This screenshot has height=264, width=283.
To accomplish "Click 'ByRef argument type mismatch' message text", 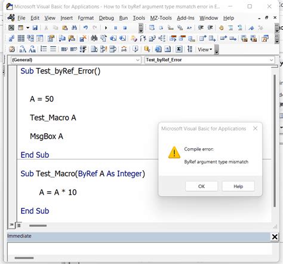I will [x=216, y=162].
